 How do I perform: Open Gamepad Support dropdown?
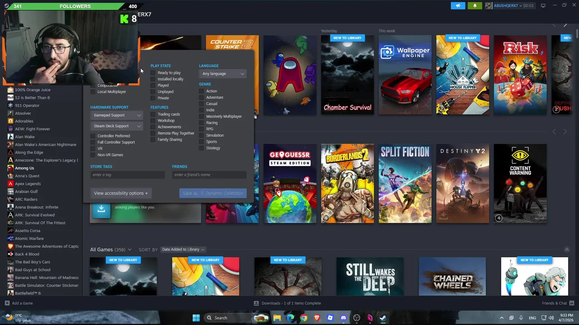click(116, 115)
